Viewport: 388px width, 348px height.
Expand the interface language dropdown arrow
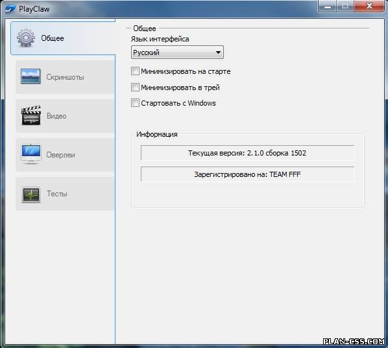click(218, 52)
